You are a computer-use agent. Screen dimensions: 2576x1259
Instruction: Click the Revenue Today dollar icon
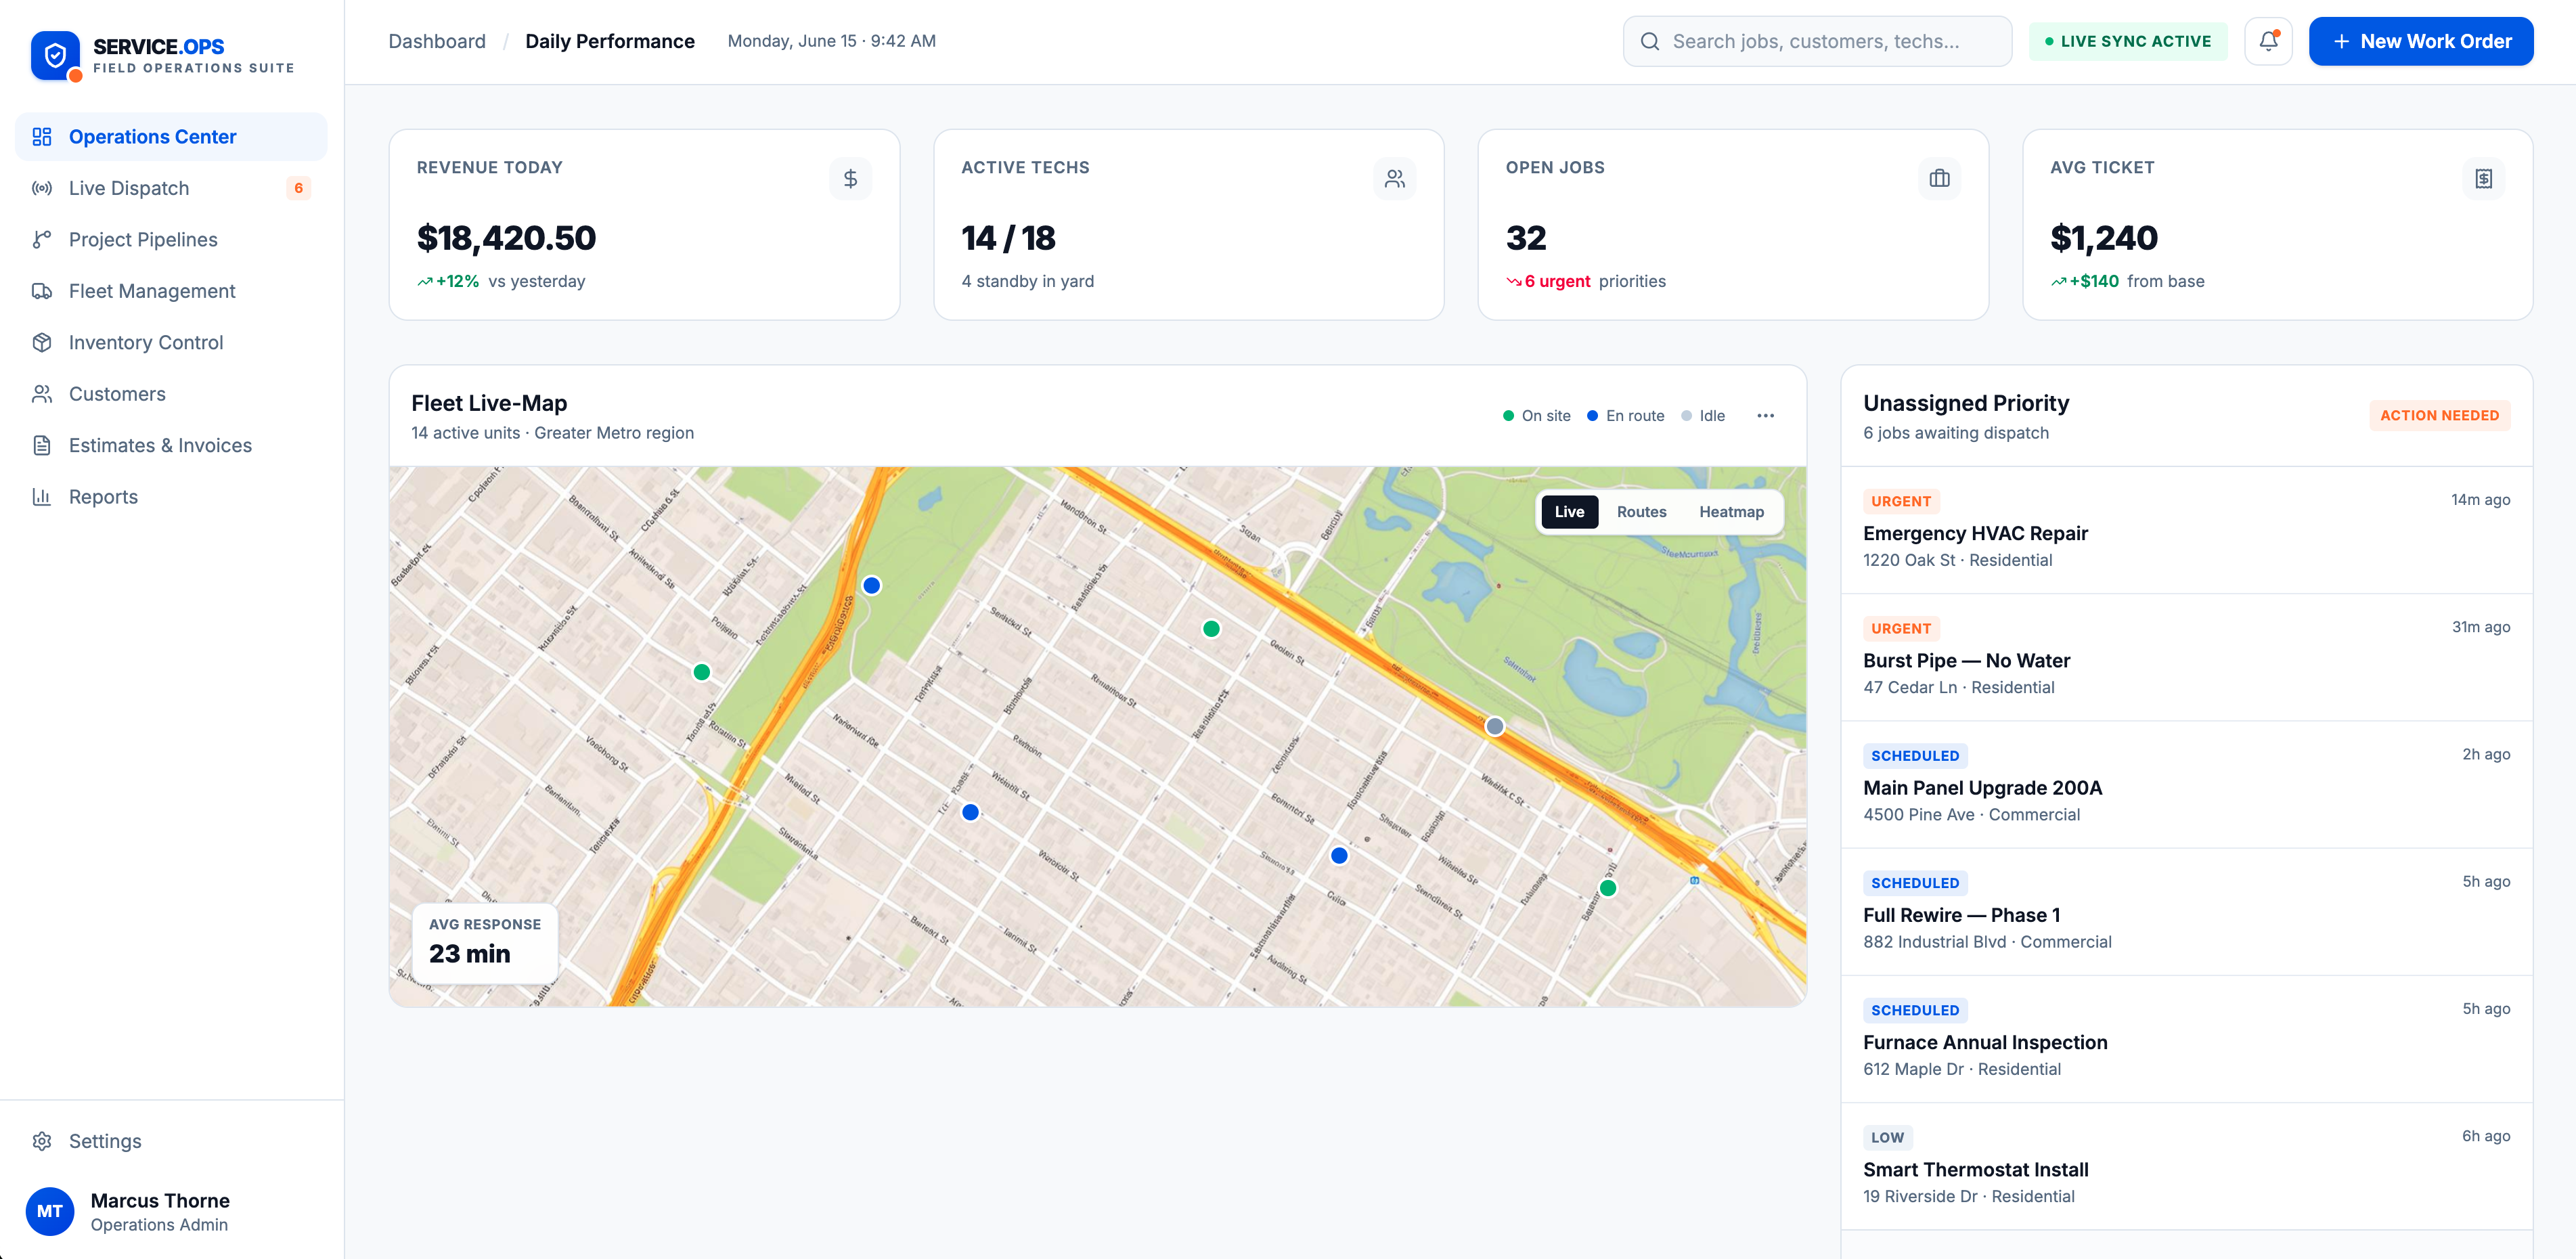850,178
